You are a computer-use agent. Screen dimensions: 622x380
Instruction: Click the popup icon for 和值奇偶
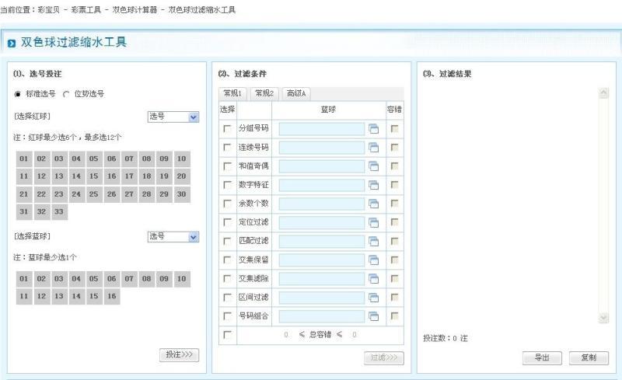point(373,166)
